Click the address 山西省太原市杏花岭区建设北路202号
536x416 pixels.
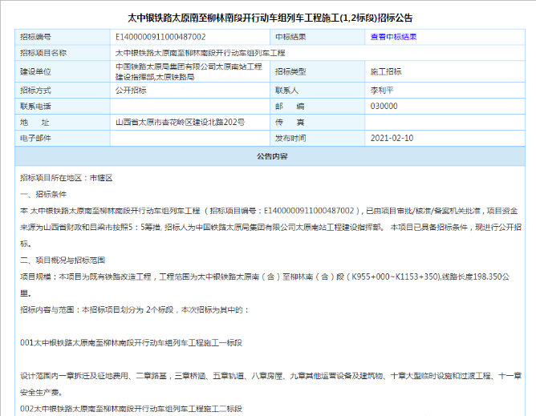[x=181, y=122]
